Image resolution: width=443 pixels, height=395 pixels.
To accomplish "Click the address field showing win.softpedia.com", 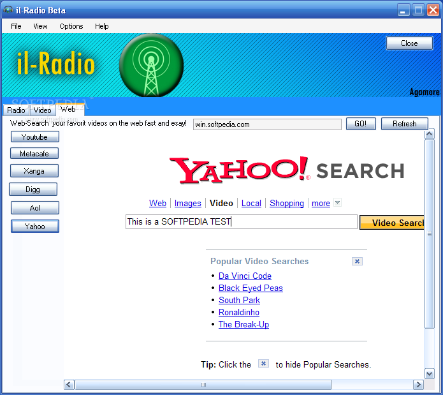I will [x=267, y=124].
